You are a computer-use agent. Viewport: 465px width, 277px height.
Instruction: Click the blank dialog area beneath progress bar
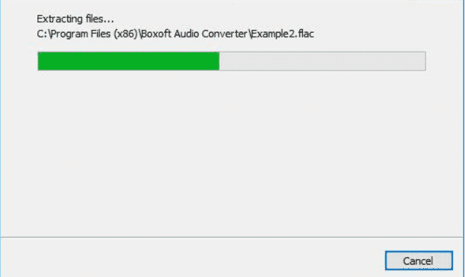point(232,152)
